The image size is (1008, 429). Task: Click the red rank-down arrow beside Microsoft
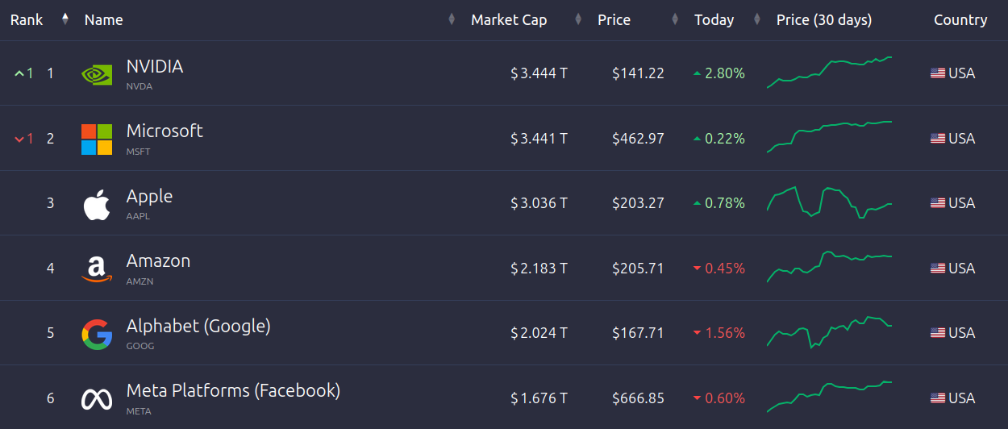pos(19,139)
